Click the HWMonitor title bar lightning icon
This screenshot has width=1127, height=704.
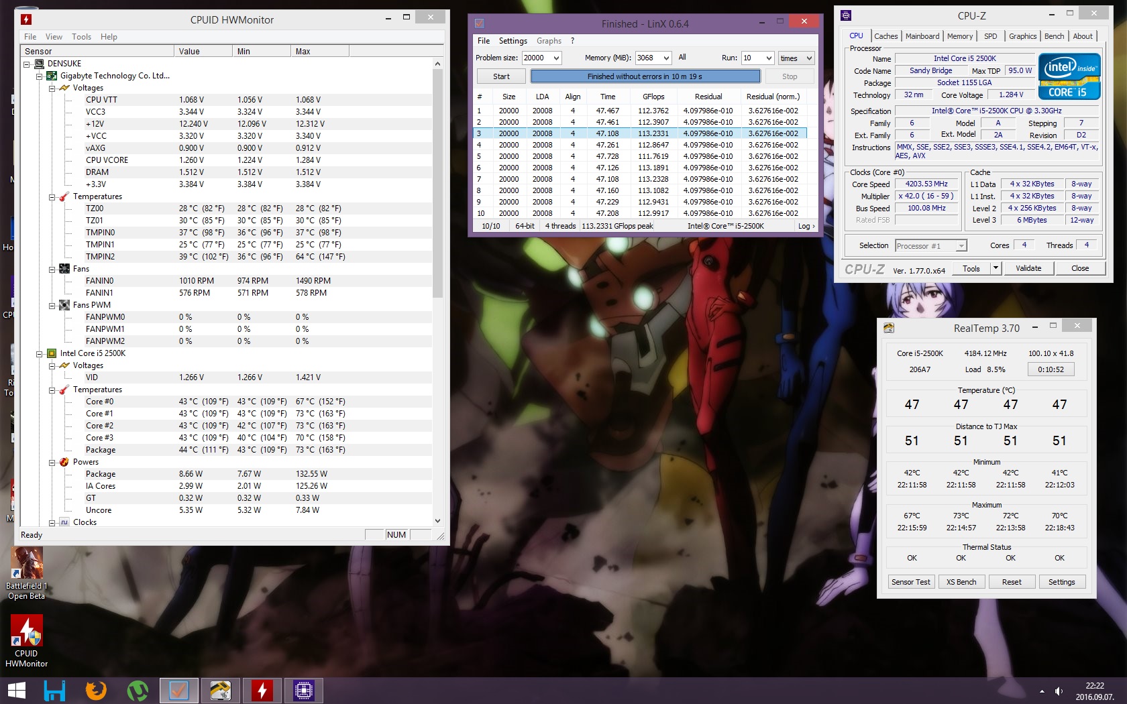[26, 19]
